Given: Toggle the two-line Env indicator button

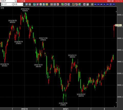Looking at the screenshot, I should [111, 4].
